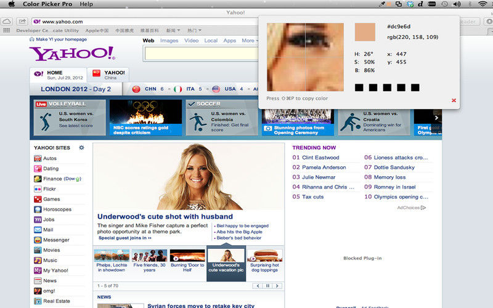Click next arrow in story pager

(277, 286)
